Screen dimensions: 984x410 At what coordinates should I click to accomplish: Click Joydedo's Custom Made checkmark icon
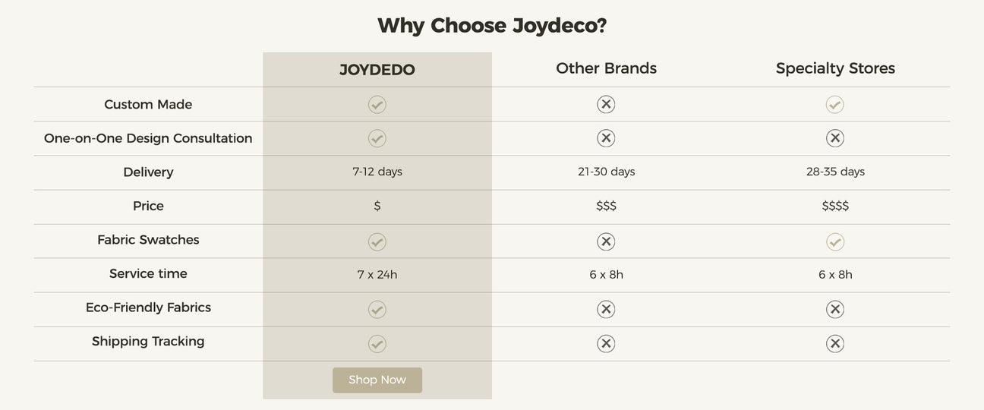[377, 105]
